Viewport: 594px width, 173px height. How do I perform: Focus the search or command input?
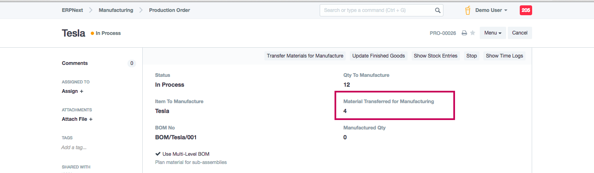click(377, 10)
